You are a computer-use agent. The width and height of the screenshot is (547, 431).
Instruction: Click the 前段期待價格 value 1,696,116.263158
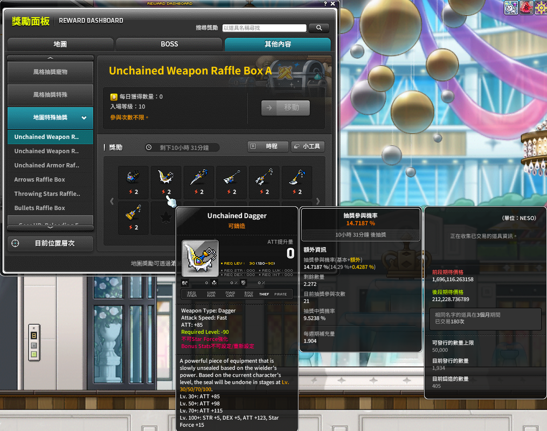[x=453, y=279]
